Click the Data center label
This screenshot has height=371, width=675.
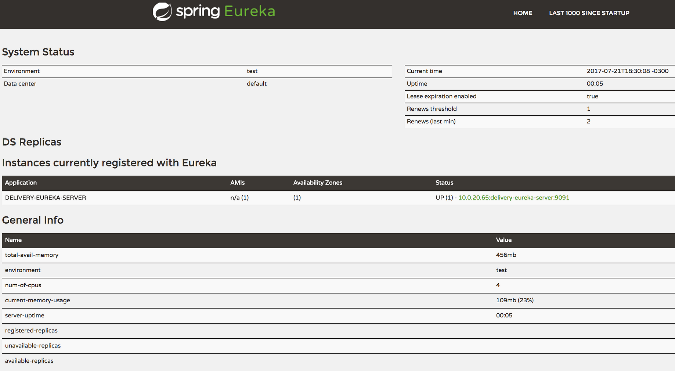click(20, 84)
